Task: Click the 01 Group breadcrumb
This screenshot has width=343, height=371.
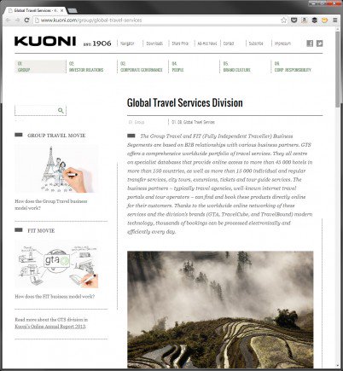Action: [x=137, y=122]
